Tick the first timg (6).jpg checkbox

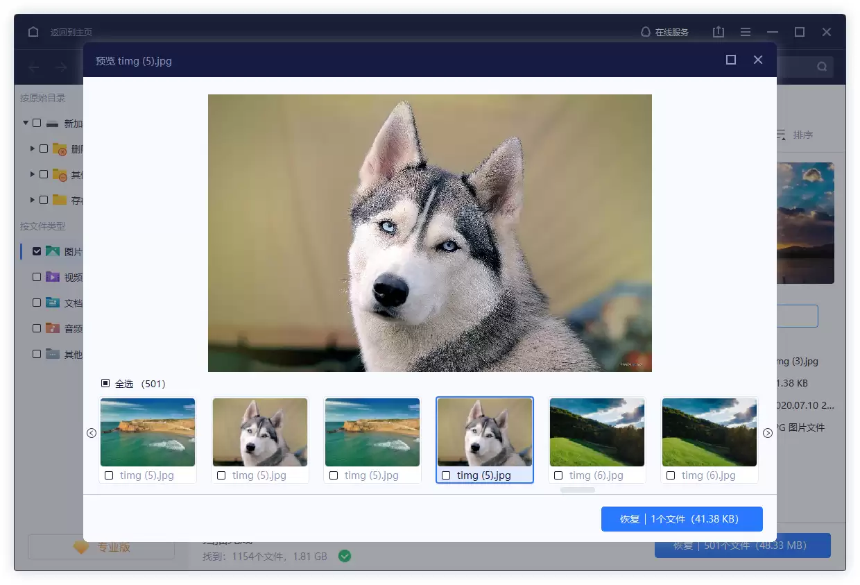pos(558,475)
